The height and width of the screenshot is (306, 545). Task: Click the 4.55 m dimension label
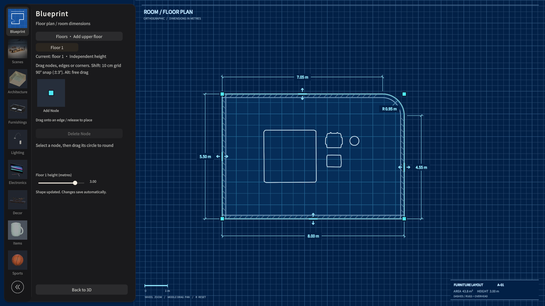[421, 168]
